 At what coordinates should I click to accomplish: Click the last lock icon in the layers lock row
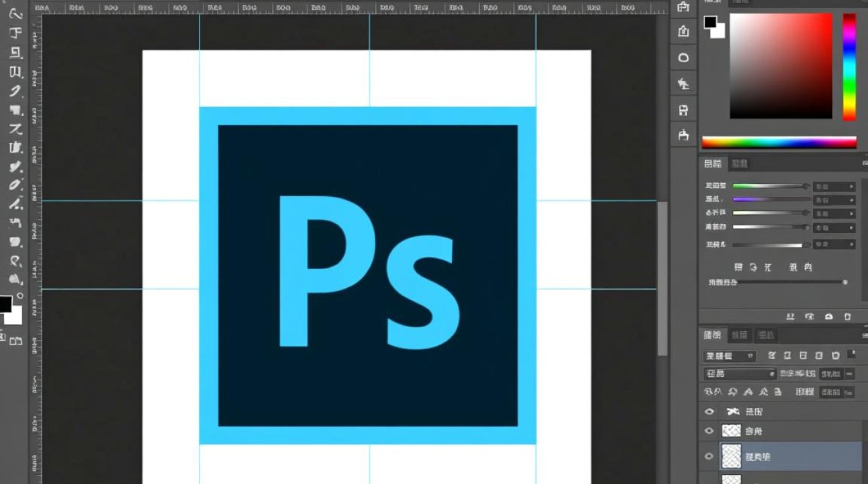point(778,392)
